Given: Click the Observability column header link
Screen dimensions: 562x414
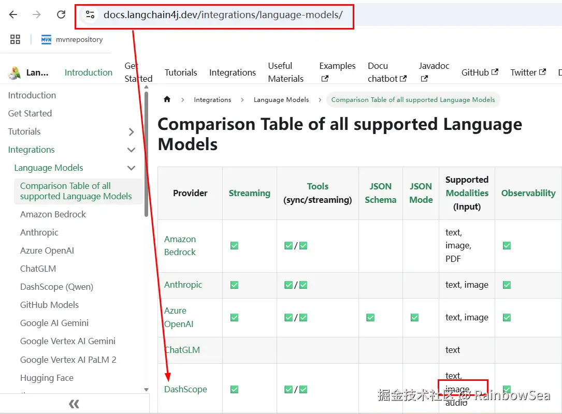Looking at the screenshot, I should tap(528, 194).
